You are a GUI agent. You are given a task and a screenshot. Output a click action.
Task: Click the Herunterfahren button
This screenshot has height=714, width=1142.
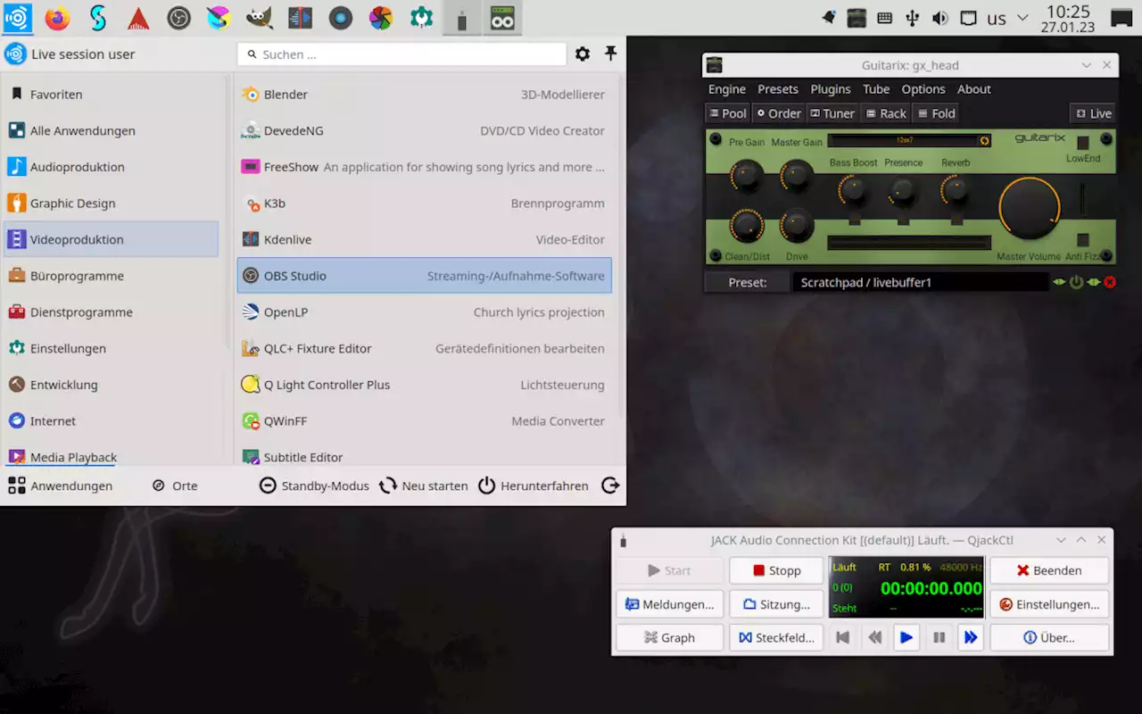[534, 486]
